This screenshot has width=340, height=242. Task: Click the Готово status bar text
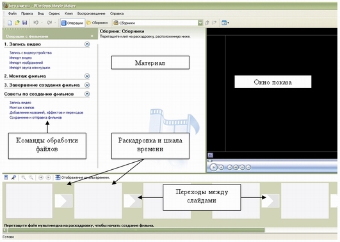8,237
